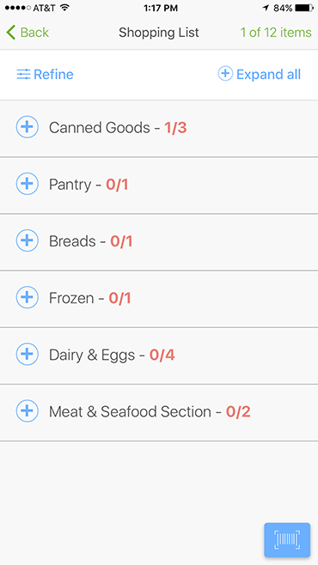
Task: Open the Dairy & Eggs category row
Action: pyautogui.click(x=159, y=355)
